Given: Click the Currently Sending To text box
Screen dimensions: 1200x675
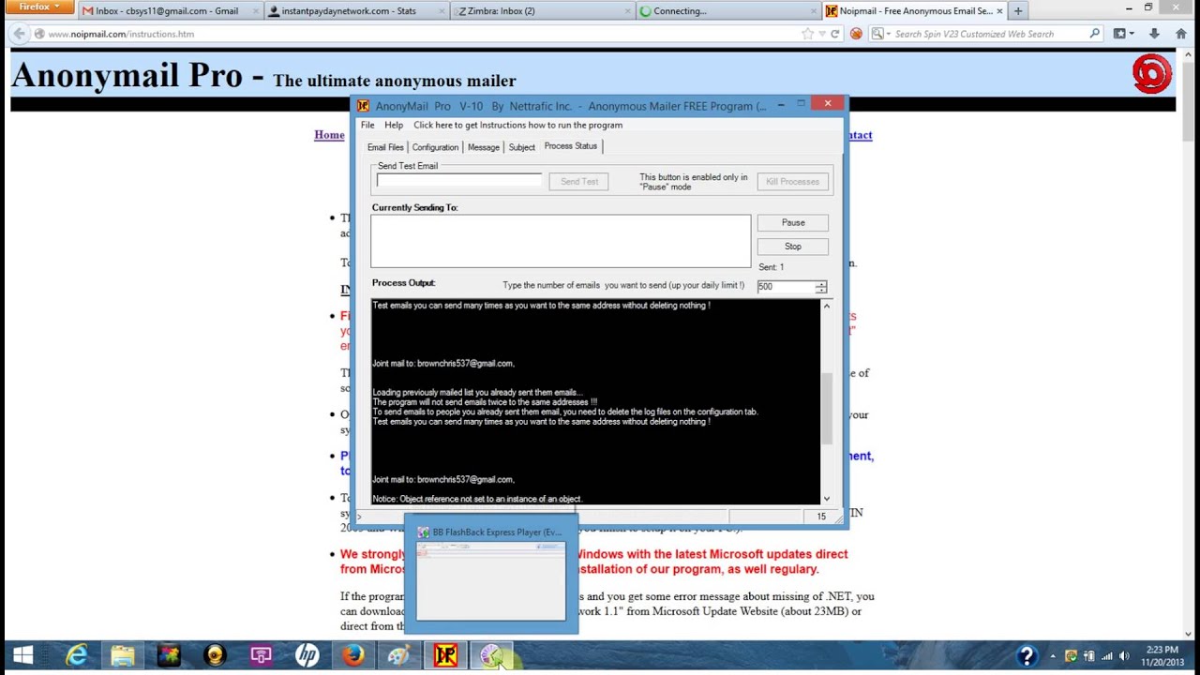Looking at the screenshot, I should (561, 241).
